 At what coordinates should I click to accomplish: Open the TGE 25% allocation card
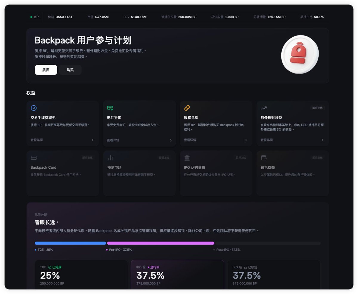(81, 275)
